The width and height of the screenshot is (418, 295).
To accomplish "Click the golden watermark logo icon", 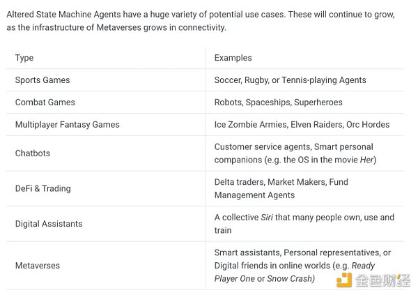I will (x=344, y=280).
